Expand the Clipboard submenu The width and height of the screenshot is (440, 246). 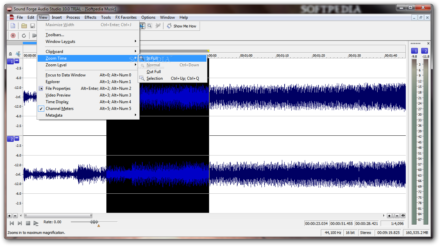tap(88, 52)
